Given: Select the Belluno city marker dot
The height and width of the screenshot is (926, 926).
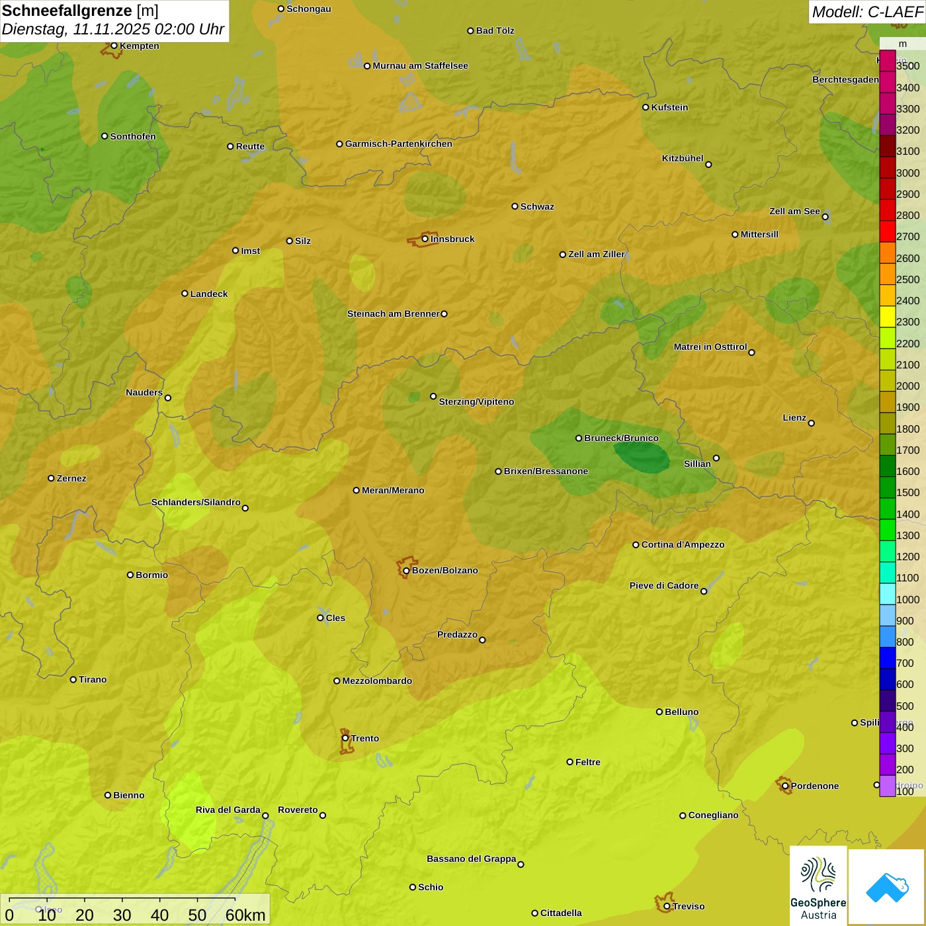Looking at the screenshot, I should pyautogui.click(x=659, y=712).
